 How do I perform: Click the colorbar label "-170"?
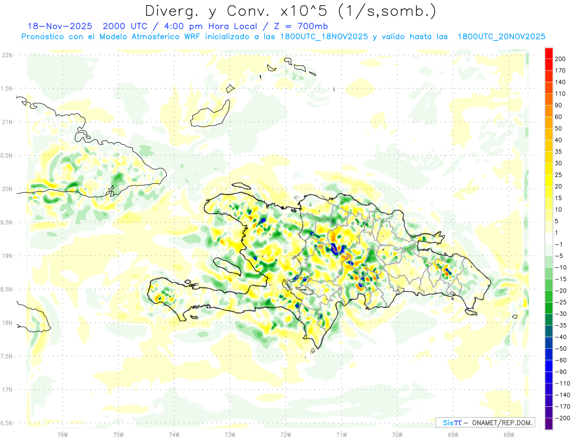pos(563,407)
